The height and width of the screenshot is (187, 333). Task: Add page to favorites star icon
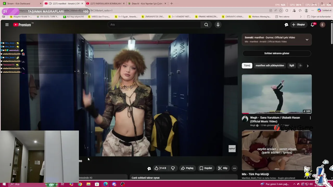tap(280, 10)
